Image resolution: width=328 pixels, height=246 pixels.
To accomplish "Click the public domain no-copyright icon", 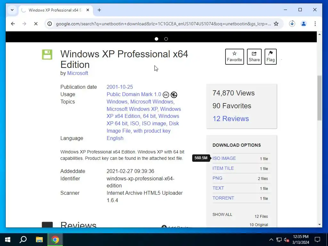I will pyautogui.click(x=174, y=95).
